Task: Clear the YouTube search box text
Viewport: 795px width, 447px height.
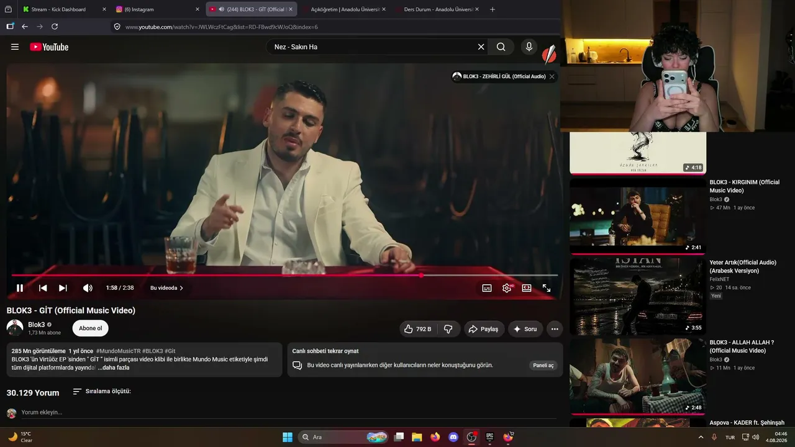Action: pos(481,47)
